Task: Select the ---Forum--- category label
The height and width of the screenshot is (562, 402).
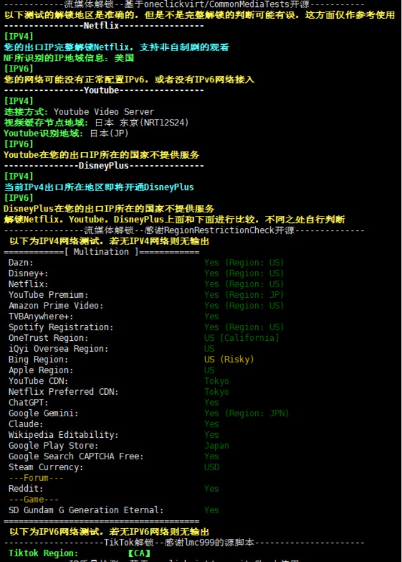Action: (x=36, y=478)
